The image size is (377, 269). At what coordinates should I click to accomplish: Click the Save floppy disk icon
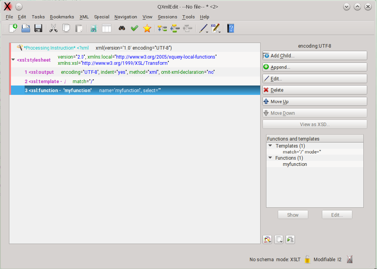(x=38, y=28)
